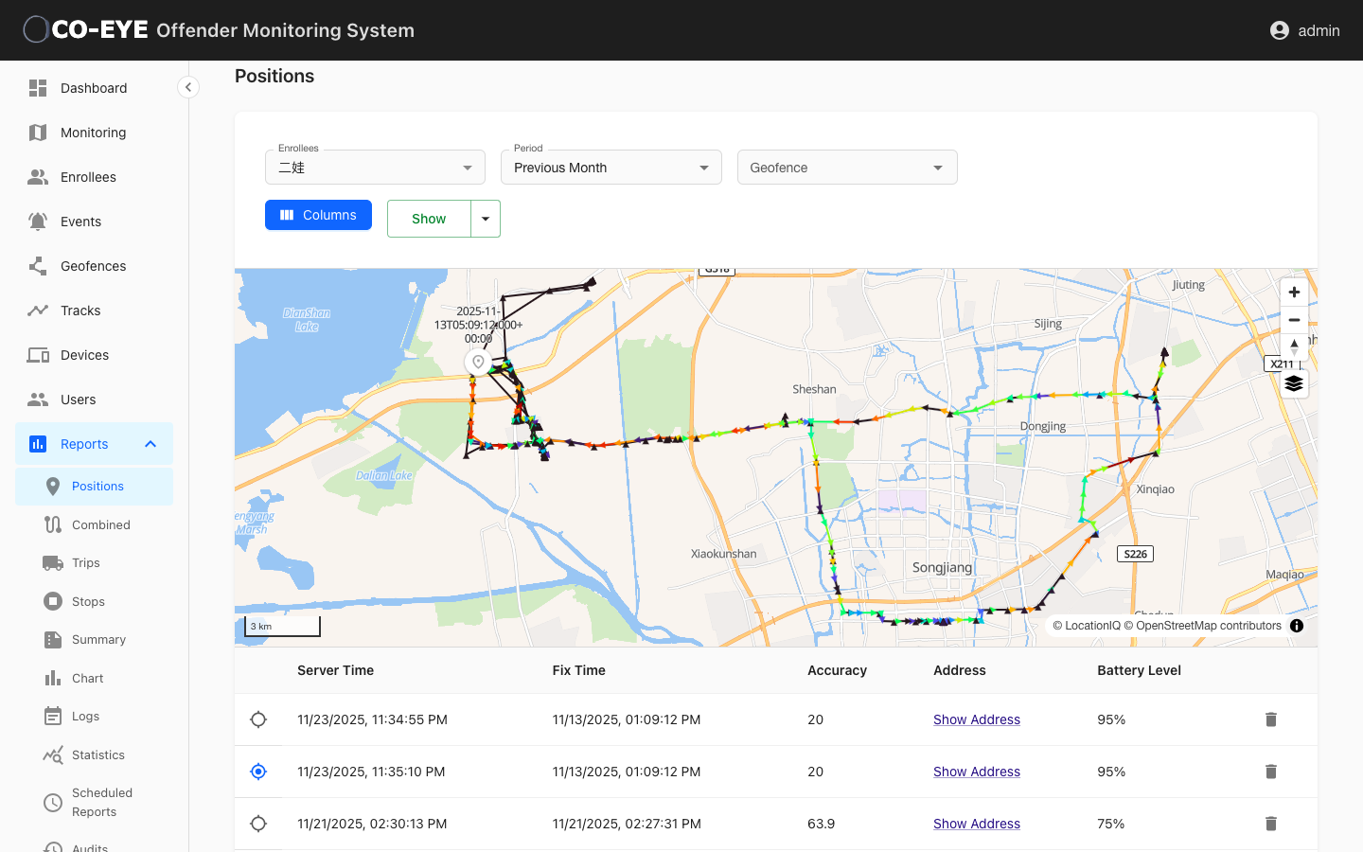Collapse the sidebar with arrow button
1363x852 pixels.
tap(188, 87)
